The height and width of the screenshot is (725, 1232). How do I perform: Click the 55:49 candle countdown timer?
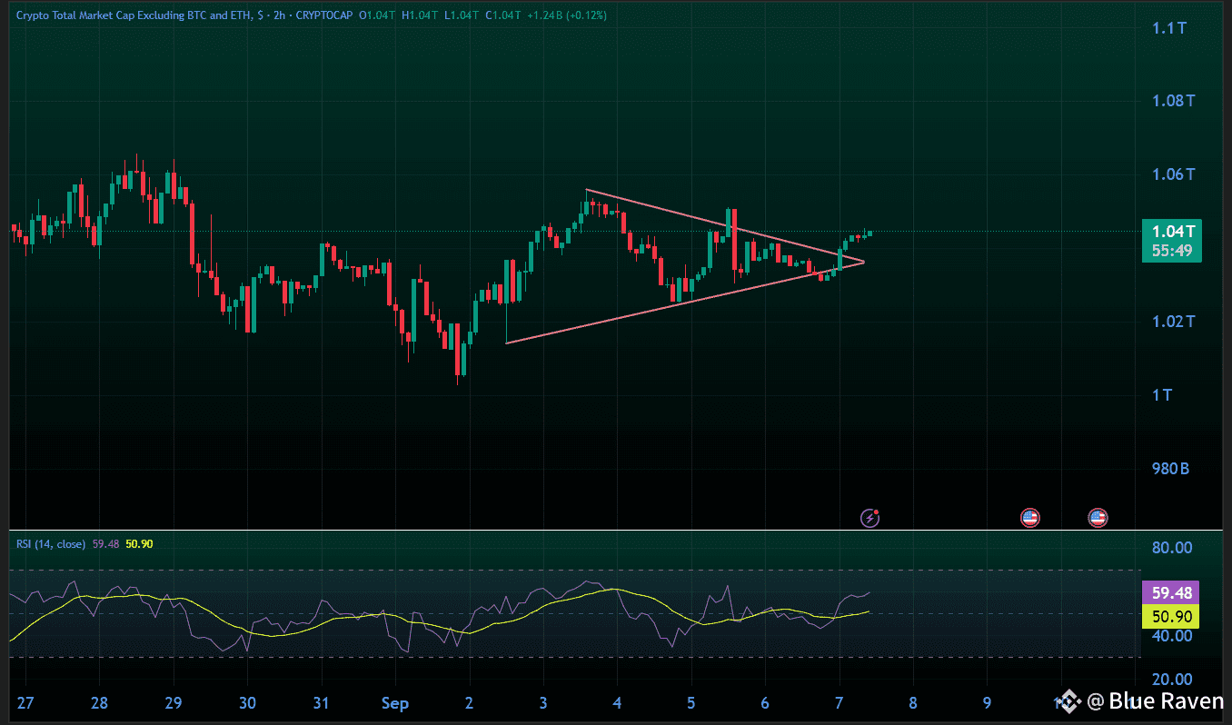pyautogui.click(x=1171, y=251)
